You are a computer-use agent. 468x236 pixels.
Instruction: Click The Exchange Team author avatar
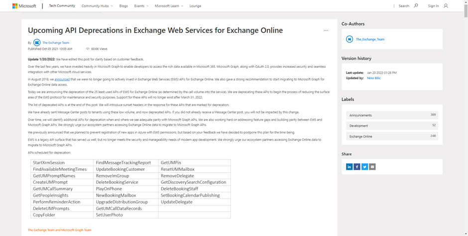tap(37, 43)
